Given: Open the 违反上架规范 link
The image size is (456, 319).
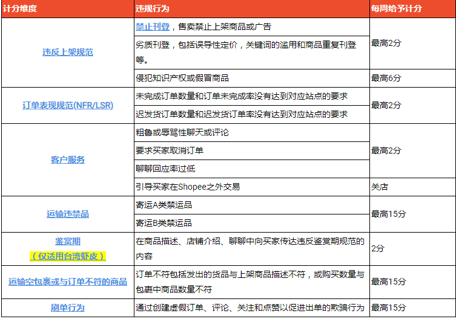Looking at the screenshot, I should point(67,53).
